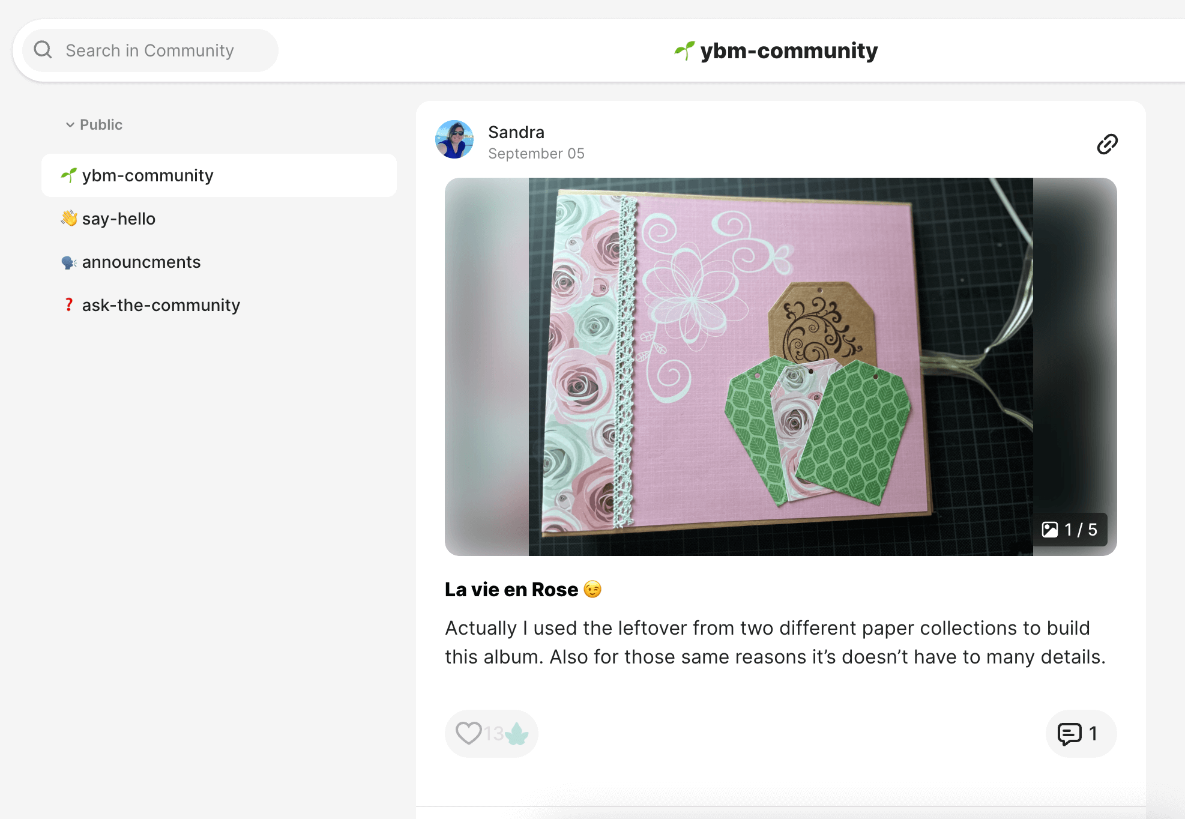This screenshot has height=819, width=1185.
Task: Open the post share link icon
Action: tap(1106, 144)
